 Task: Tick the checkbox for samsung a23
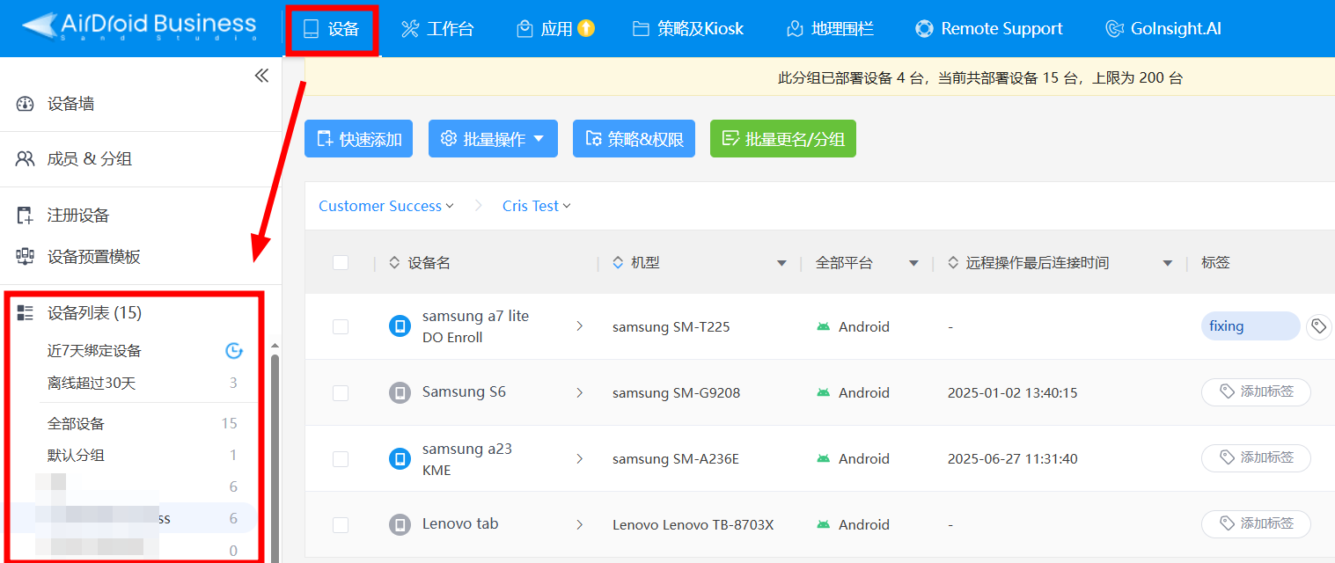pos(341,458)
